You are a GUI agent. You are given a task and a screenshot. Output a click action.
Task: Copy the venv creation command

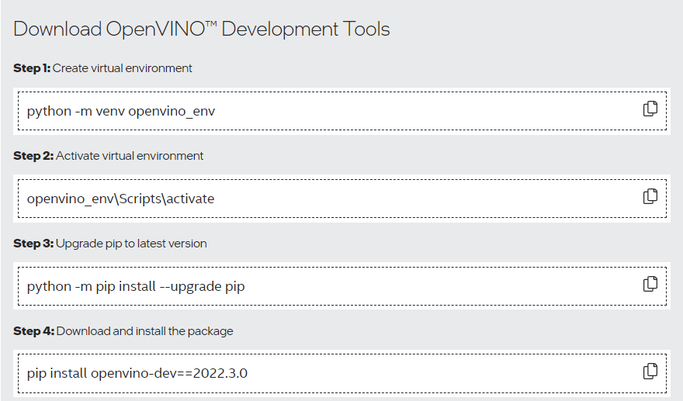pyautogui.click(x=650, y=109)
